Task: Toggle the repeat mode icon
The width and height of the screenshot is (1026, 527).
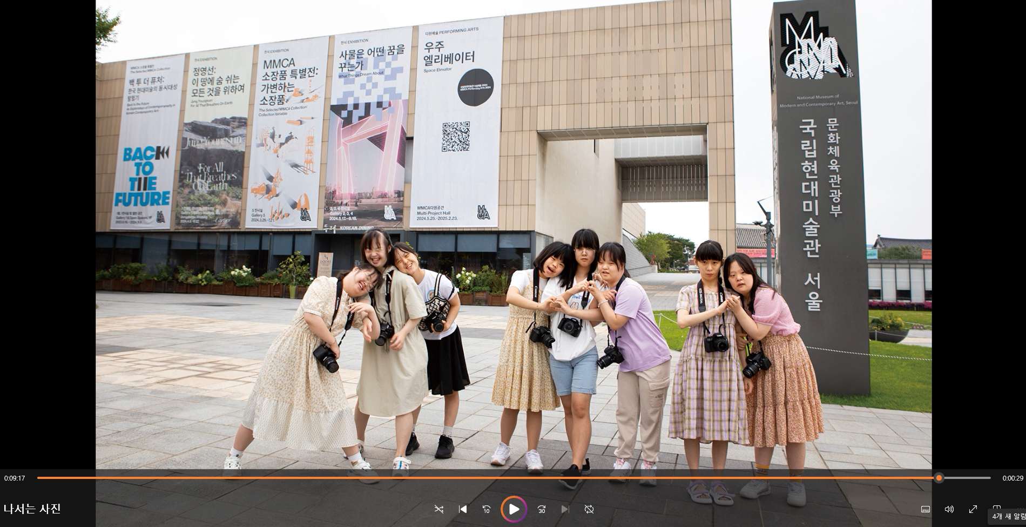Action: (589, 509)
